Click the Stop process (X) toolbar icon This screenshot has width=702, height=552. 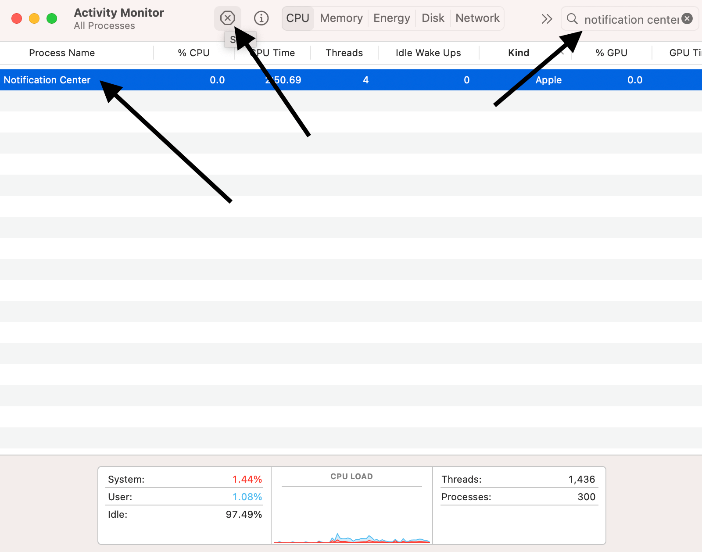click(227, 18)
